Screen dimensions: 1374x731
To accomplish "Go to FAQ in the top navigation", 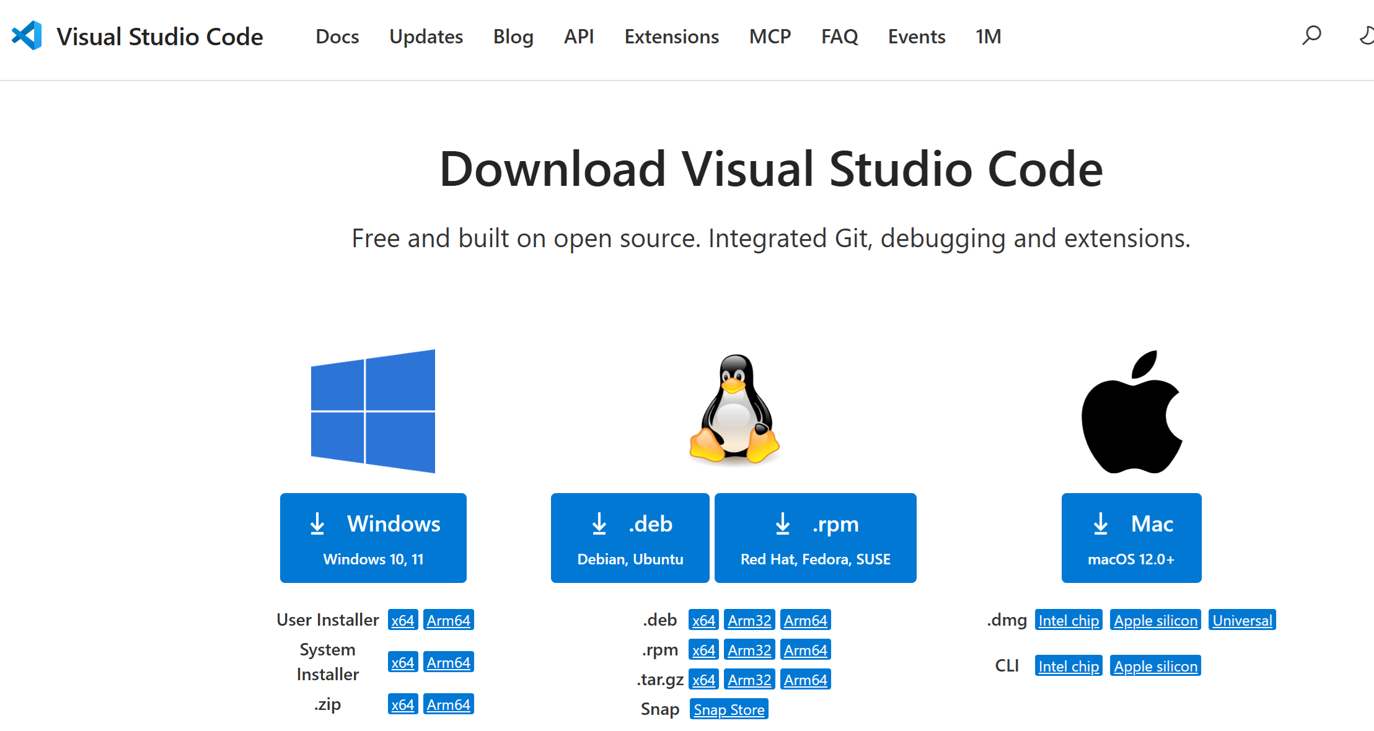I will (840, 37).
